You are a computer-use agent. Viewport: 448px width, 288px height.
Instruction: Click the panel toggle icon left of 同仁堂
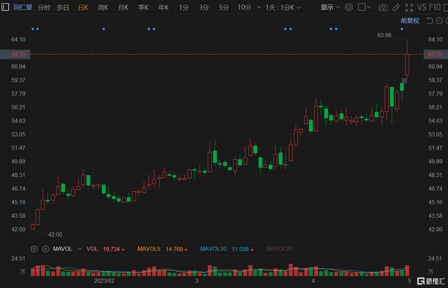click(x=6, y=7)
